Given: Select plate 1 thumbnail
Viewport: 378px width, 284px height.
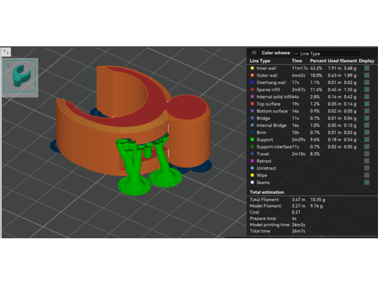Looking at the screenshot, I should tap(21, 77).
